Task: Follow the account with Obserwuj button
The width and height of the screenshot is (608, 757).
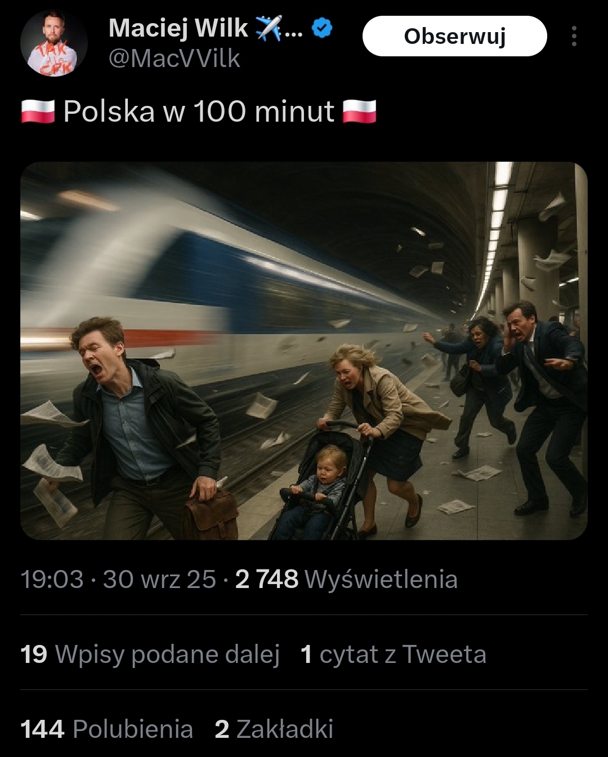Action: click(x=455, y=36)
